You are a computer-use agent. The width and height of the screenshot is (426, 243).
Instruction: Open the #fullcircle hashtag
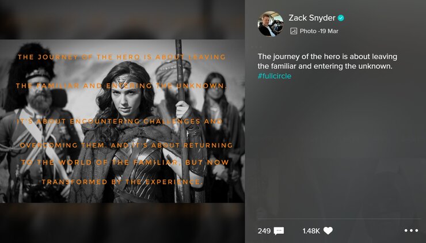[275, 76]
